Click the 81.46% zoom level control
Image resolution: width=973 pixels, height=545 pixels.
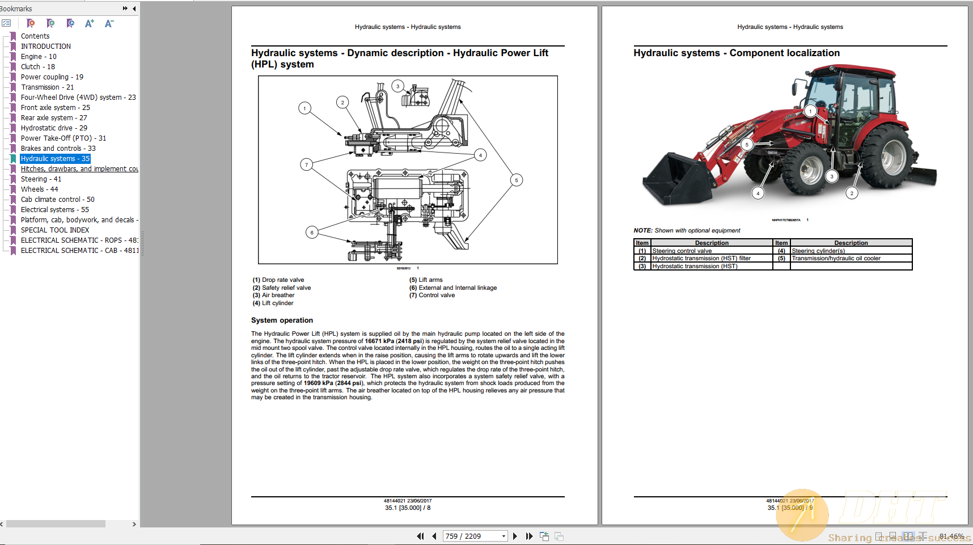pos(952,535)
